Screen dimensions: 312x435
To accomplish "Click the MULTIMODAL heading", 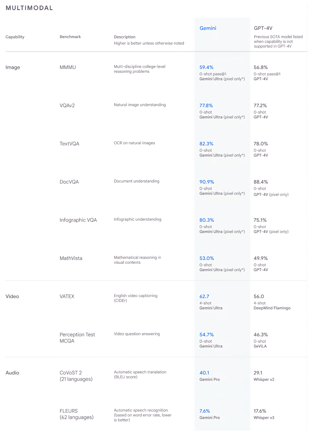I will click(29, 8).
